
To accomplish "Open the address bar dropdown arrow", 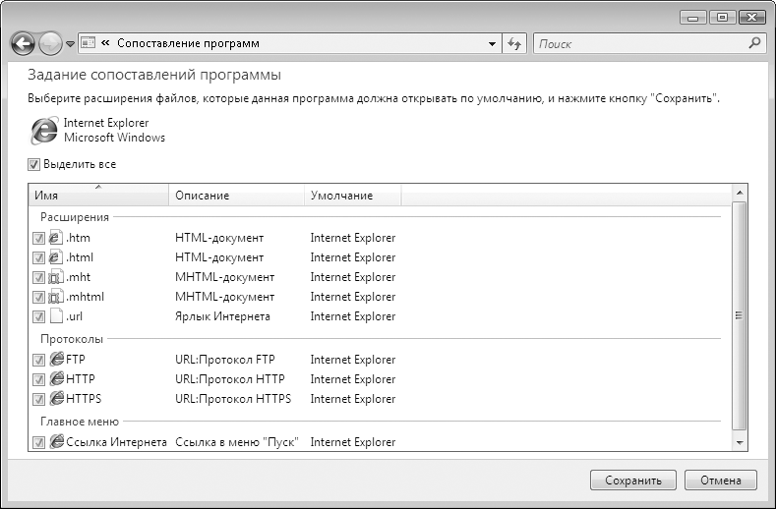I will pyautogui.click(x=492, y=43).
